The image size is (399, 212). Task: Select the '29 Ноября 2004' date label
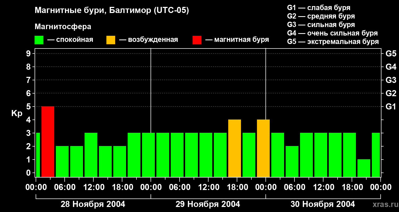[x=208, y=204]
